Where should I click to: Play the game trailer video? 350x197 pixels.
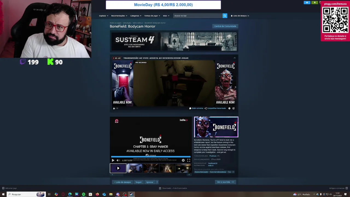[x=113, y=160]
